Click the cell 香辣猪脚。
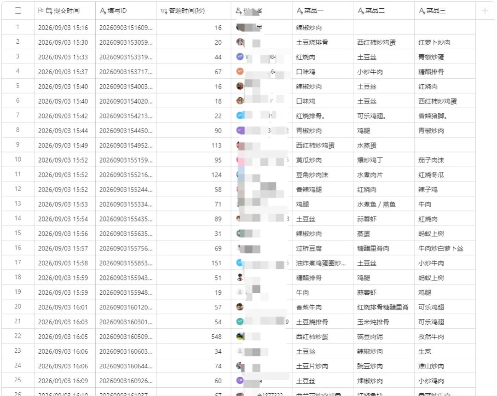497x396 pixels. [445, 116]
